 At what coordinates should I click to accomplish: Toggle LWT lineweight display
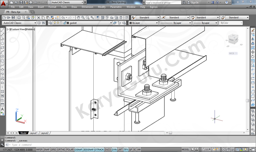[120, 150]
